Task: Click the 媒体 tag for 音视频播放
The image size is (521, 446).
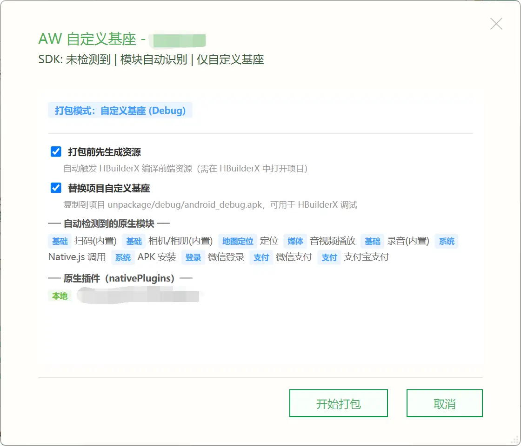Action: [x=295, y=241]
